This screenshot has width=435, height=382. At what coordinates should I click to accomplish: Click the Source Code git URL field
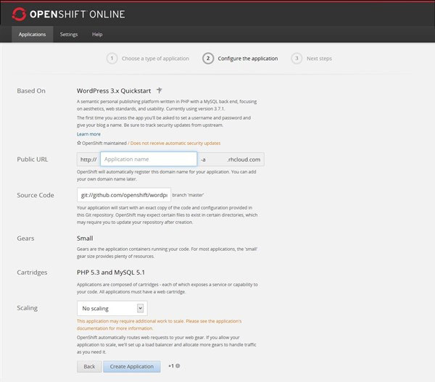(x=124, y=195)
